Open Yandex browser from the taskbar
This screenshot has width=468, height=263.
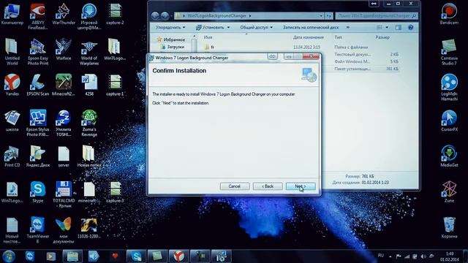click(178, 256)
